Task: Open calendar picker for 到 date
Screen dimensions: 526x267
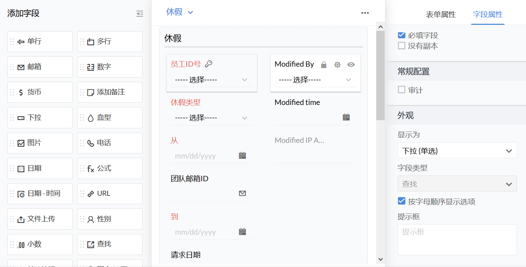Action: pos(242,232)
